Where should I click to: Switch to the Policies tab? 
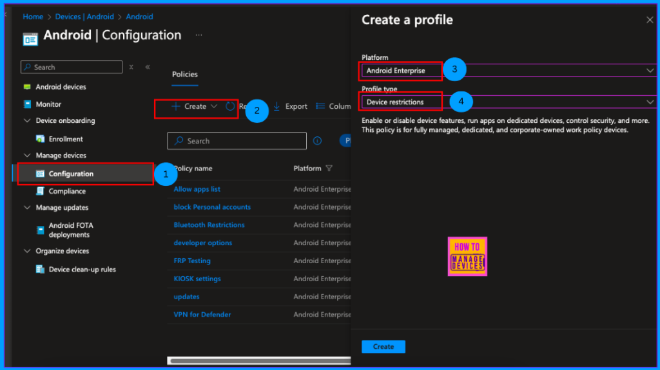coord(185,75)
